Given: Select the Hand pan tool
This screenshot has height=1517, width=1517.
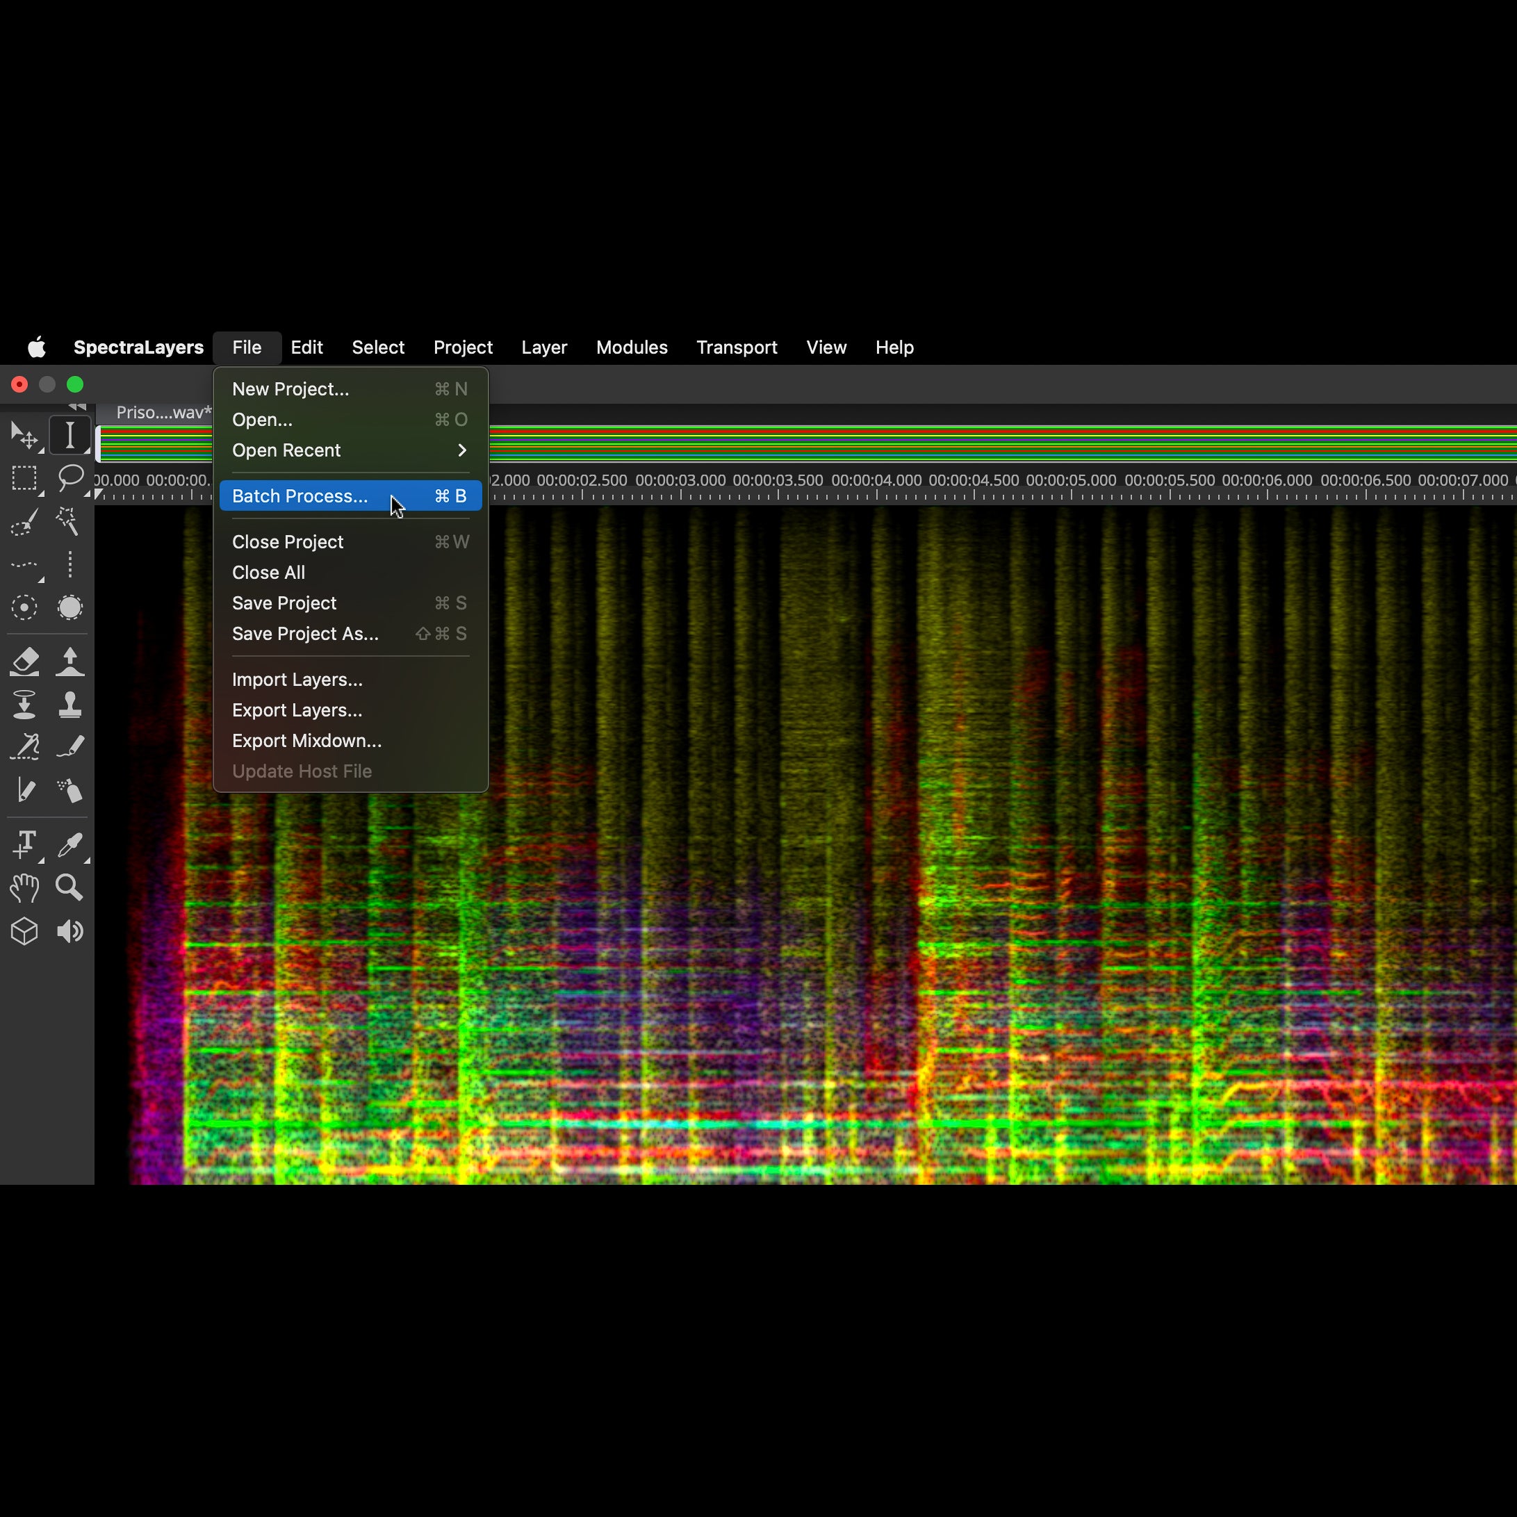Looking at the screenshot, I should [x=24, y=888].
